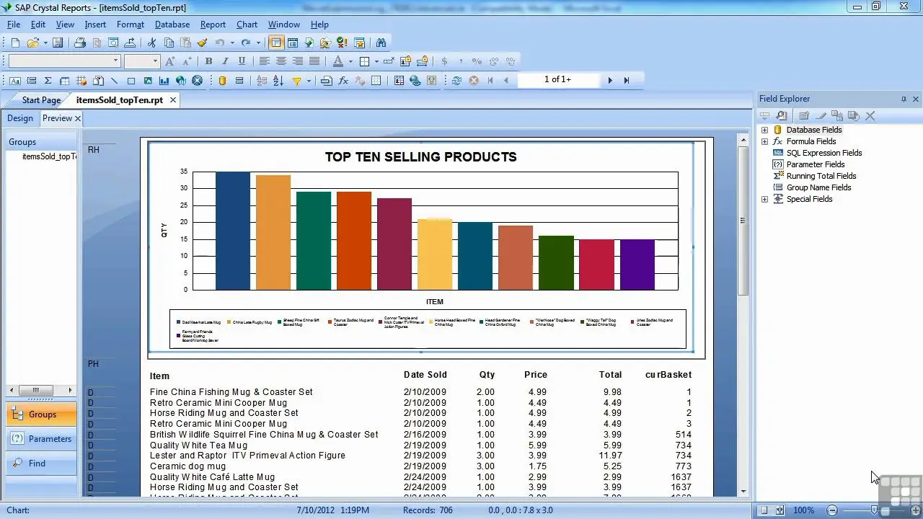Viewport: 923px width, 519px height.
Task: Open the Insert menu
Action: [95, 25]
